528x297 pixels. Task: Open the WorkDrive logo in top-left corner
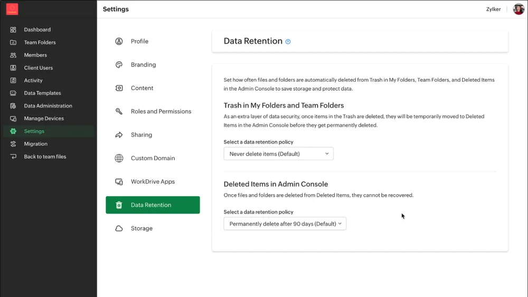[x=12, y=9]
